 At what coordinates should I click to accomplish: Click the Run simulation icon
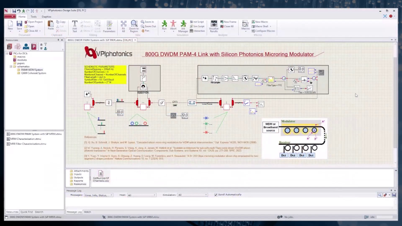pyautogui.click(x=164, y=25)
